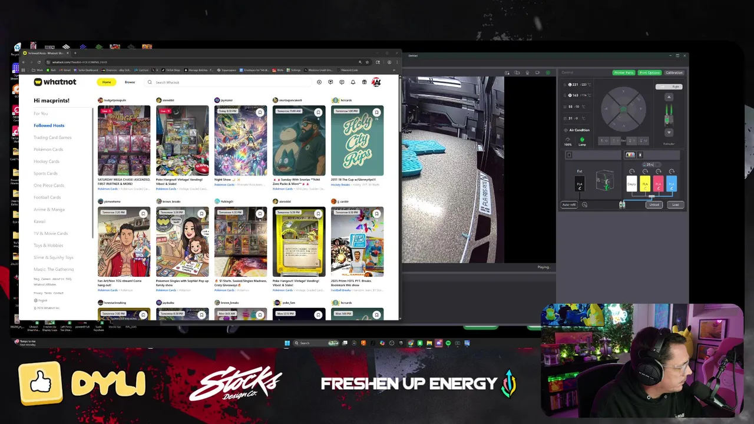This screenshot has width=754, height=424.
Task: Select the yellow PLA filament slot
Action: coord(645,184)
